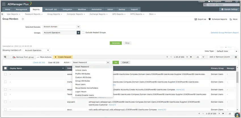Image resolution: width=241 pixels, height=118 pixels.
Task: Switch to the Automation tab
Action: pyautogui.click(x=97, y=9)
